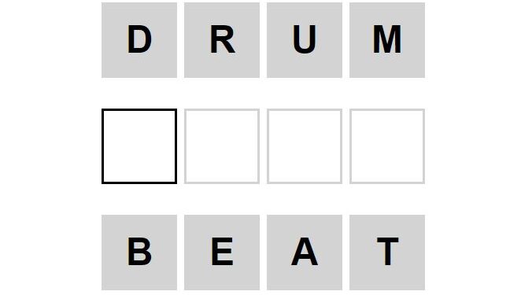Click the empty box between M and T
Image resolution: width=521 pixels, height=295 pixels.
pyautogui.click(x=387, y=146)
